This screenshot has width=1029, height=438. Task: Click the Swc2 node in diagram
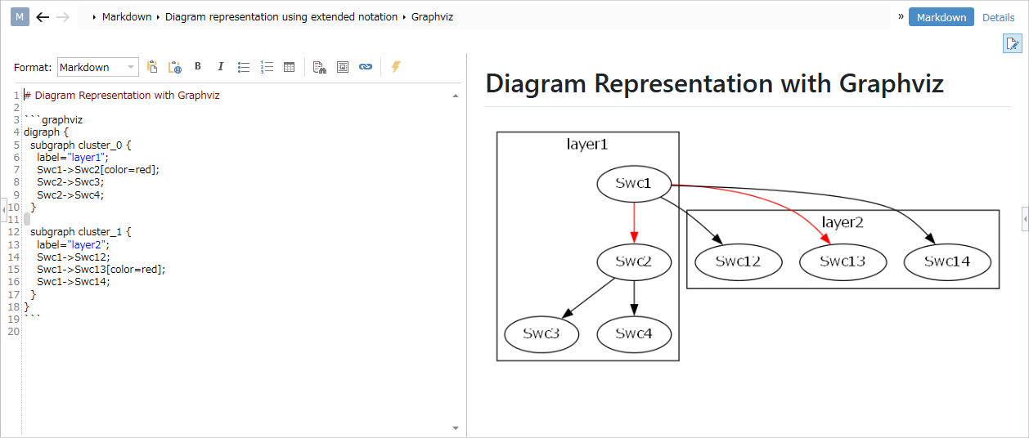(x=634, y=262)
